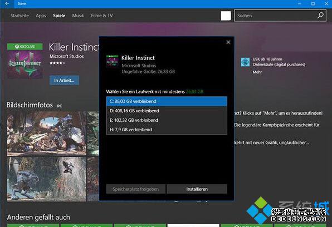This screenshot has width=332, height=227.
Task: Choose drive D: 408,16 GB verbleibend
Action: coord(167,111)
